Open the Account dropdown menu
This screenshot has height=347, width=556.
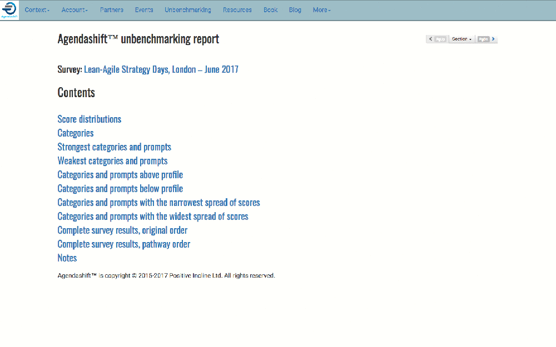tap(74, 9)
